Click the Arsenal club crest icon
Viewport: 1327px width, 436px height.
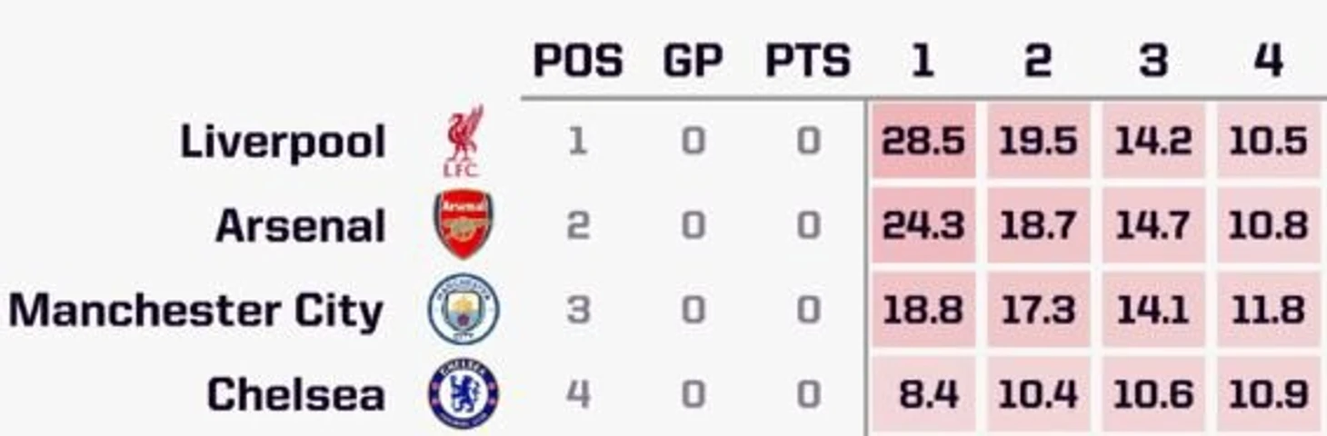pos(464,224)
